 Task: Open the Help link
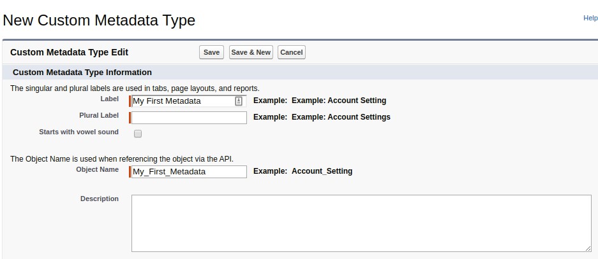pyautogui.click(x=590, y=18)
